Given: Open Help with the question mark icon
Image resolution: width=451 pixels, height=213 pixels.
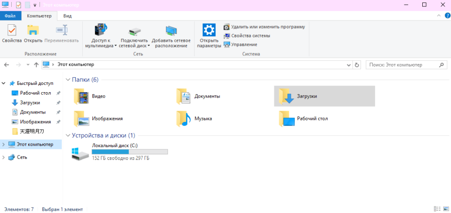Looking at the screenshot, I should (447, 16).
